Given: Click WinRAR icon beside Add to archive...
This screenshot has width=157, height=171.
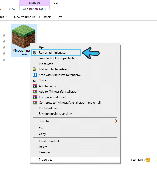Looking at the screenshot, I should pos(35,86).
